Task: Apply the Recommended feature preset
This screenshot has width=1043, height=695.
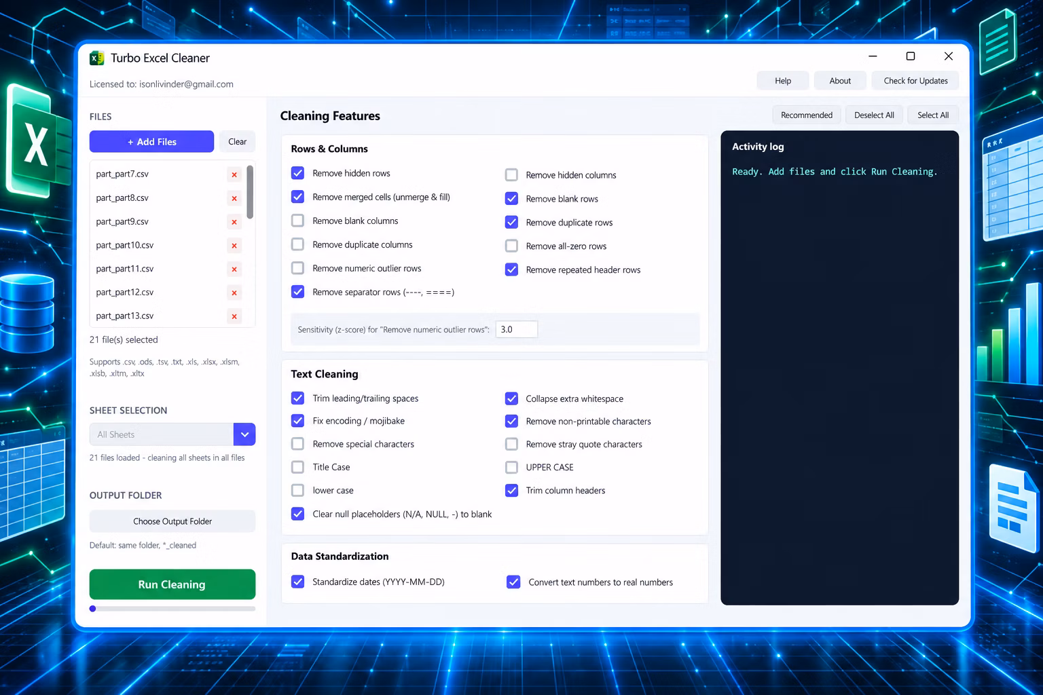Action: coord(807,115)
